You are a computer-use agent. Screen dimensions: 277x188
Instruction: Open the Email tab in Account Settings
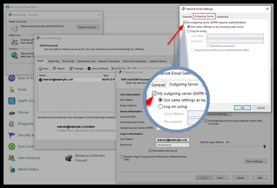pyautogui.click(x=41, y=61)
